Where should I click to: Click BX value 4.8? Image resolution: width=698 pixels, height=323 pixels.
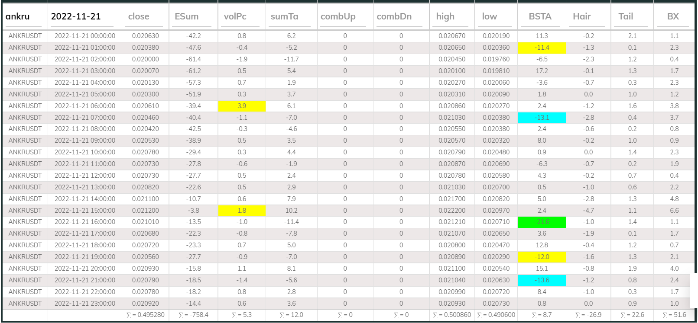click(675, 199)
